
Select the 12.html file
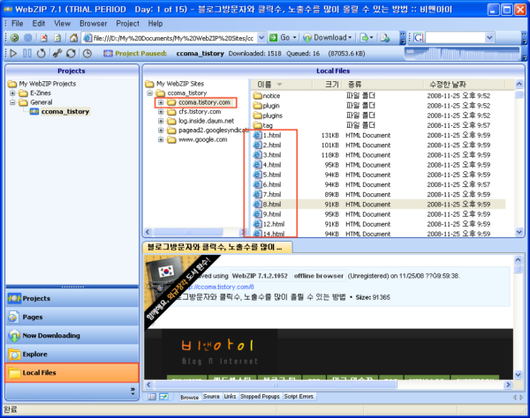tap(274, 224)
